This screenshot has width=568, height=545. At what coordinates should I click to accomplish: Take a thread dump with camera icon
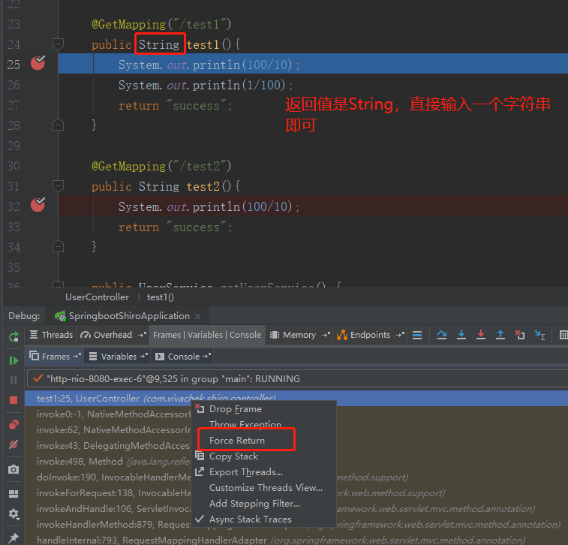[x=14, y=470]
